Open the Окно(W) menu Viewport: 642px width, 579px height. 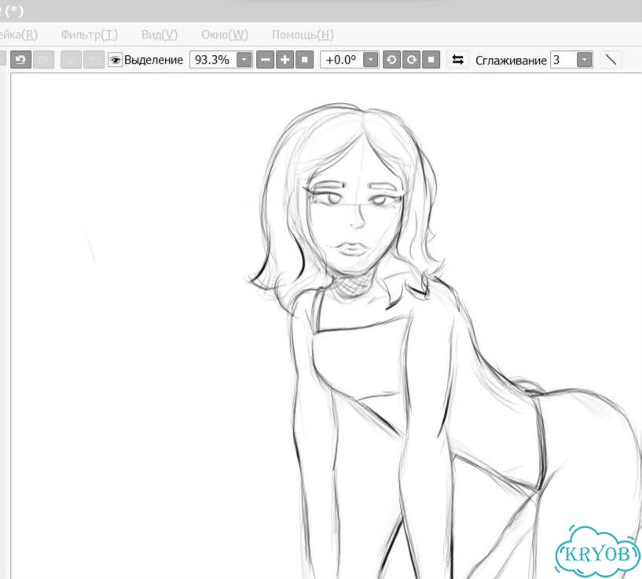pos(225,35)
